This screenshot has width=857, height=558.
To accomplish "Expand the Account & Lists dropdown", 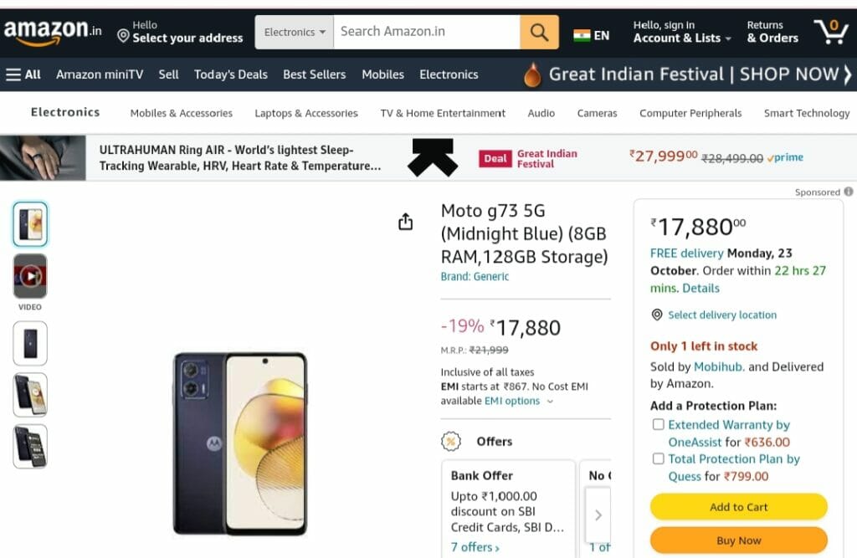I will pyautogui.click(x=681, y=38).
